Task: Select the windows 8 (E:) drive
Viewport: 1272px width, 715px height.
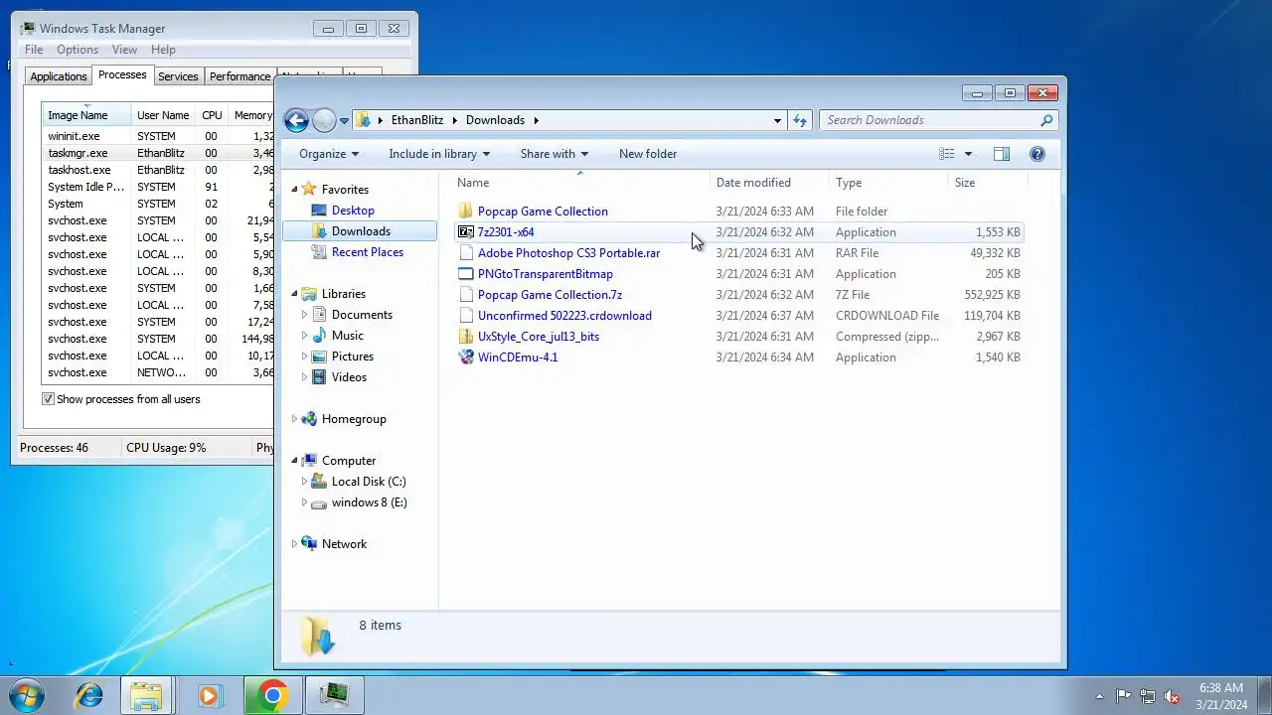Action: [x=370, y=502]
